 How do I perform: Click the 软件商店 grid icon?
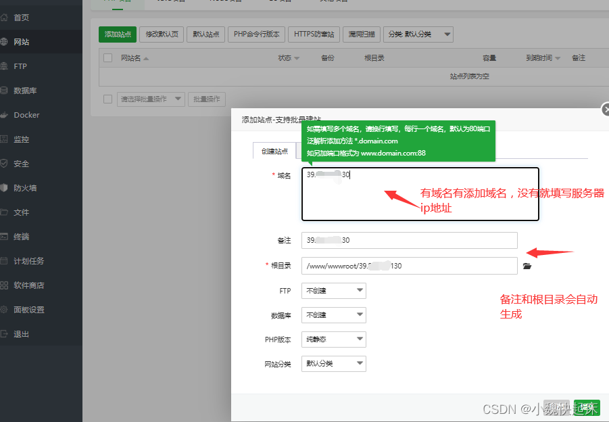pyautogui.click(x=4, y=285)
